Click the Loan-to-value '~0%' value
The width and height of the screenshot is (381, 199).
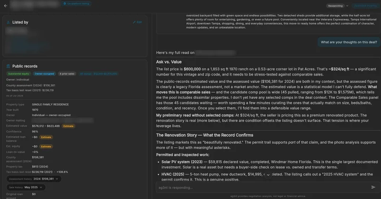coord(35,152)
